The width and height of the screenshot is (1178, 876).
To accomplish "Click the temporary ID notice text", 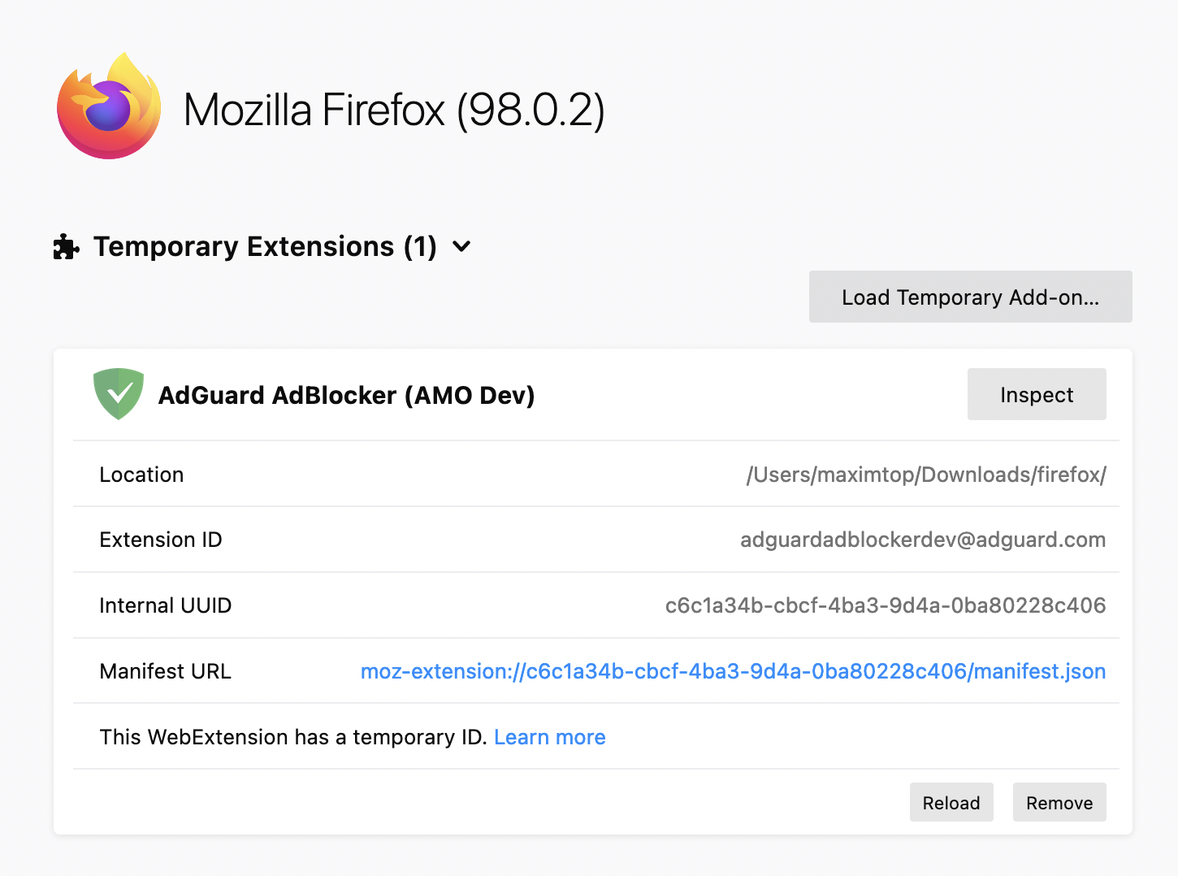I will (293, 737).
